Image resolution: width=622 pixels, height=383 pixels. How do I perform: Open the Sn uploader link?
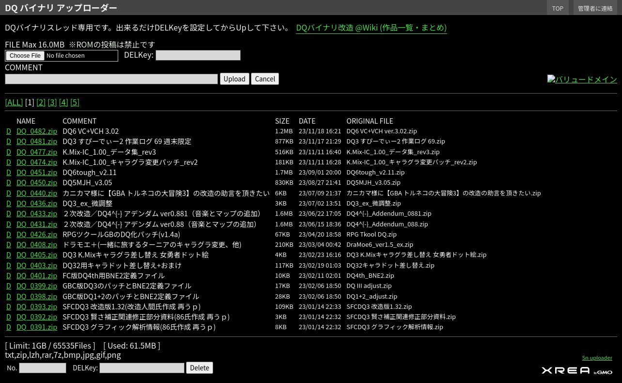[x=597, y=358]
